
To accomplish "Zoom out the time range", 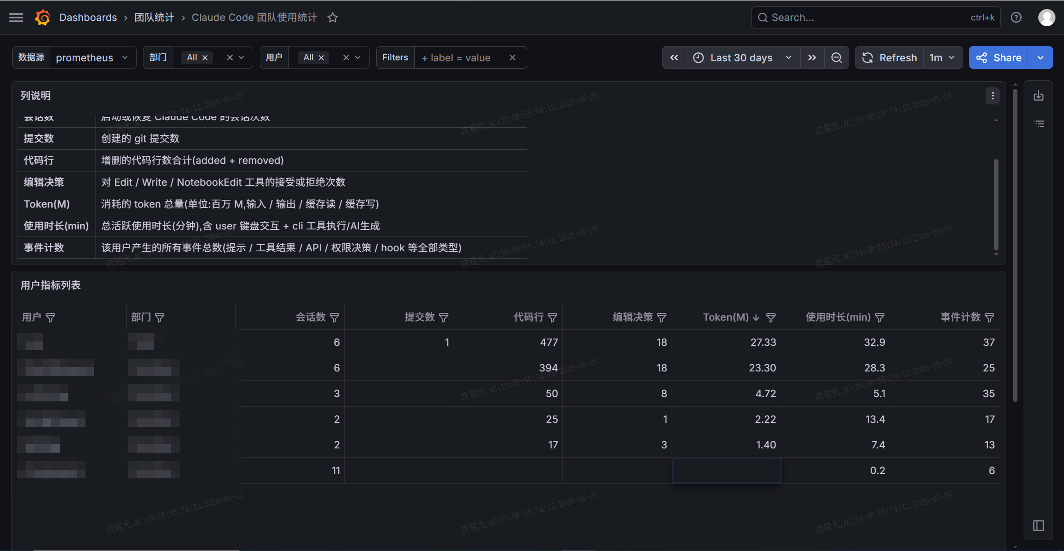I will pos(836,57).
